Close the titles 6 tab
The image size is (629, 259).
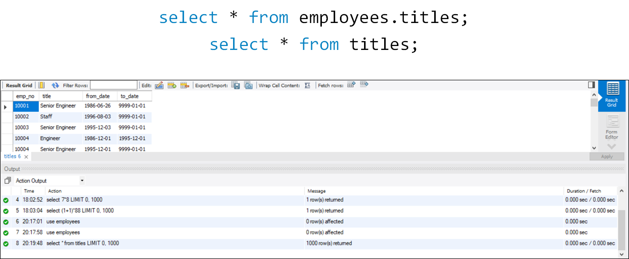tap(26, 157)
